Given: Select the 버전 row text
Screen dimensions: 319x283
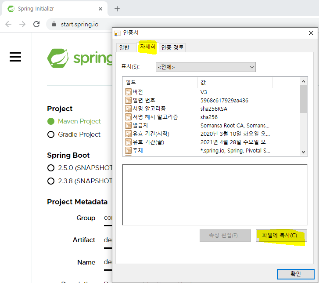Looking at the screenshot, I should coord(138,92).
